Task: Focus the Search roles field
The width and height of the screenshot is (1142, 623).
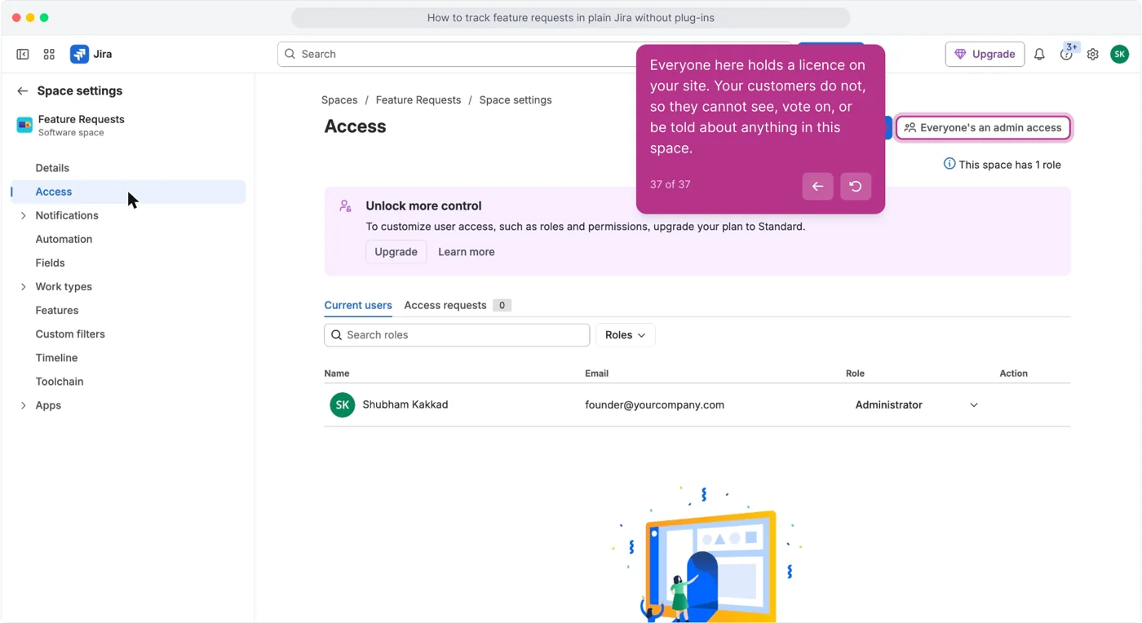Action: pyautogui.click(x=457, y=335)
